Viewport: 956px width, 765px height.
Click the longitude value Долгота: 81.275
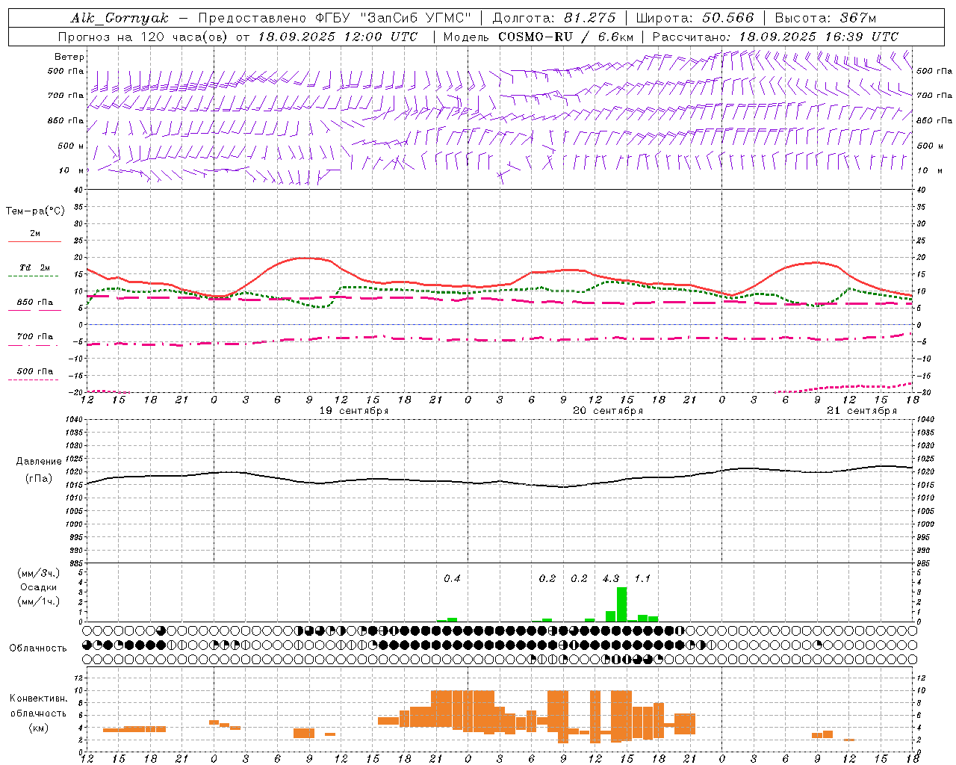point(554,18)
